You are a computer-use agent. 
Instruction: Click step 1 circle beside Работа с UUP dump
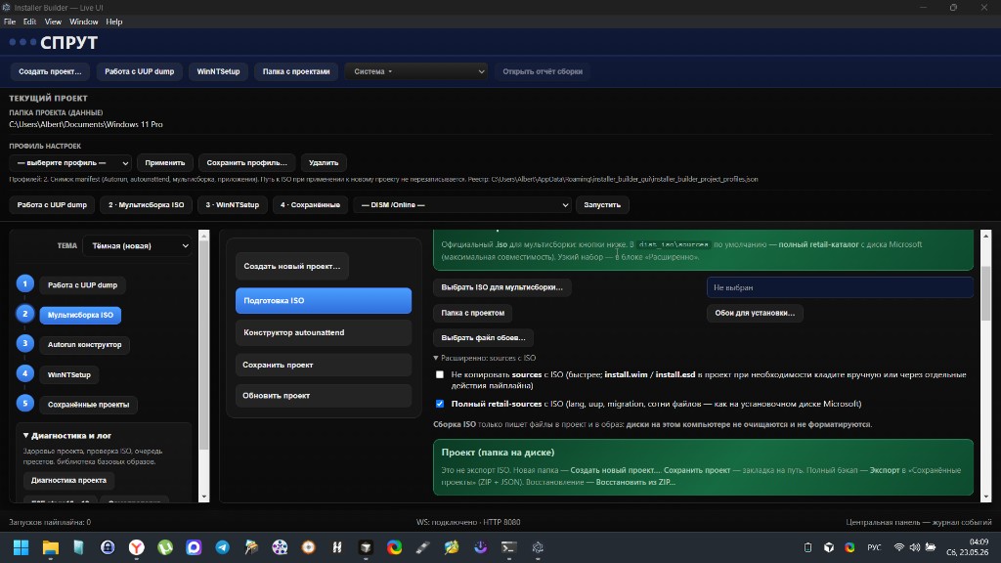(24, 283)
